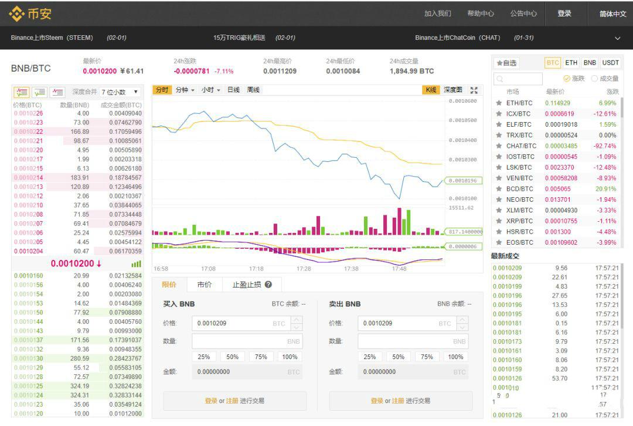
Task: Click the 25% amount button in buy panel
Action: 204,356
